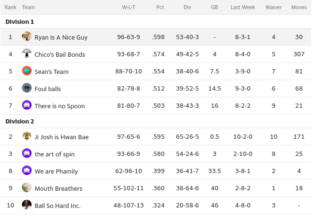Click Ball So Hard Inc. team avatar
Image resolution: width=316 pixels, height=216 pixels.
pos(27,205)
